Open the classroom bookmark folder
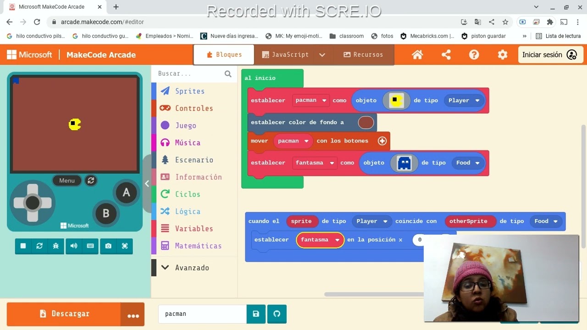Viewport: 587px width, 330px height. [x=346, y=36]
